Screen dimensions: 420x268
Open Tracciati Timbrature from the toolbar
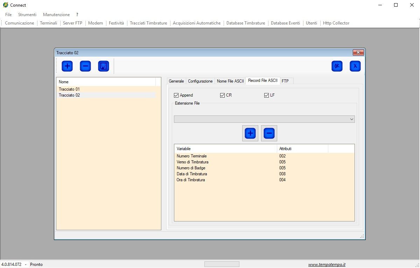click(x=148, y=23)
